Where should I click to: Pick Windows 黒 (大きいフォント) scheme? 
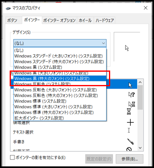(60, 73)
